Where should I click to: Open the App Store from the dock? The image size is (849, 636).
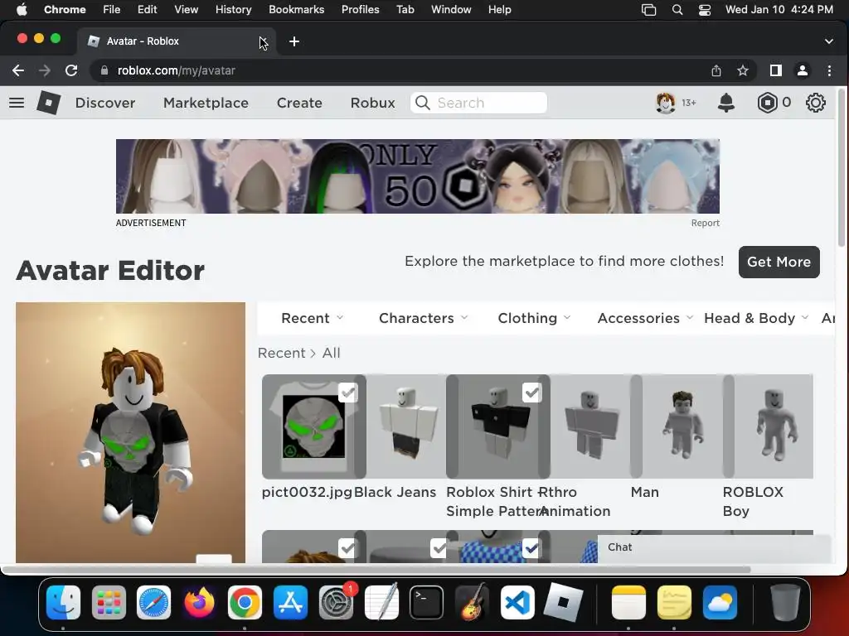point(290,602)
